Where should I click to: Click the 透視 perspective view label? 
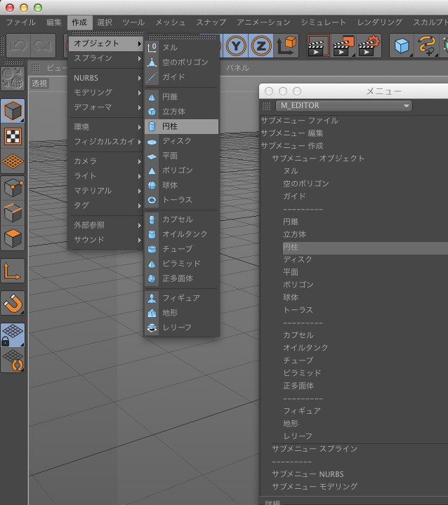point(39,83)
